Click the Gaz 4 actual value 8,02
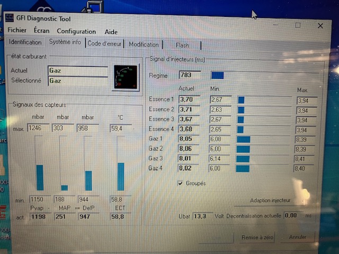Image resolution: width=339 pixels, height=254 pixels. coord(188,168)
